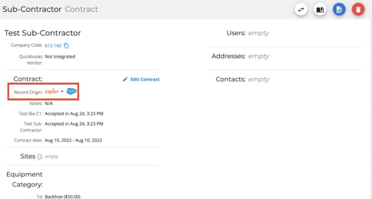372x199 pixels.
Task: Click the Backhoe ($50.00) equipment entry
Action: coord(63,196)
